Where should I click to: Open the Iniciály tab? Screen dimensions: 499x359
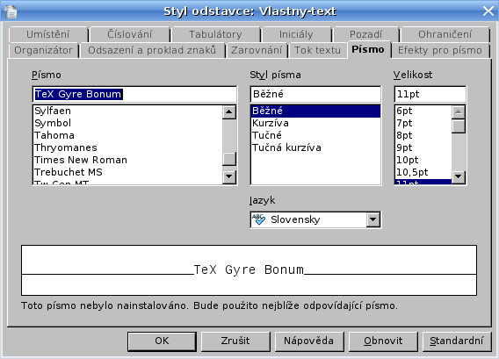[x=296, y=34]
